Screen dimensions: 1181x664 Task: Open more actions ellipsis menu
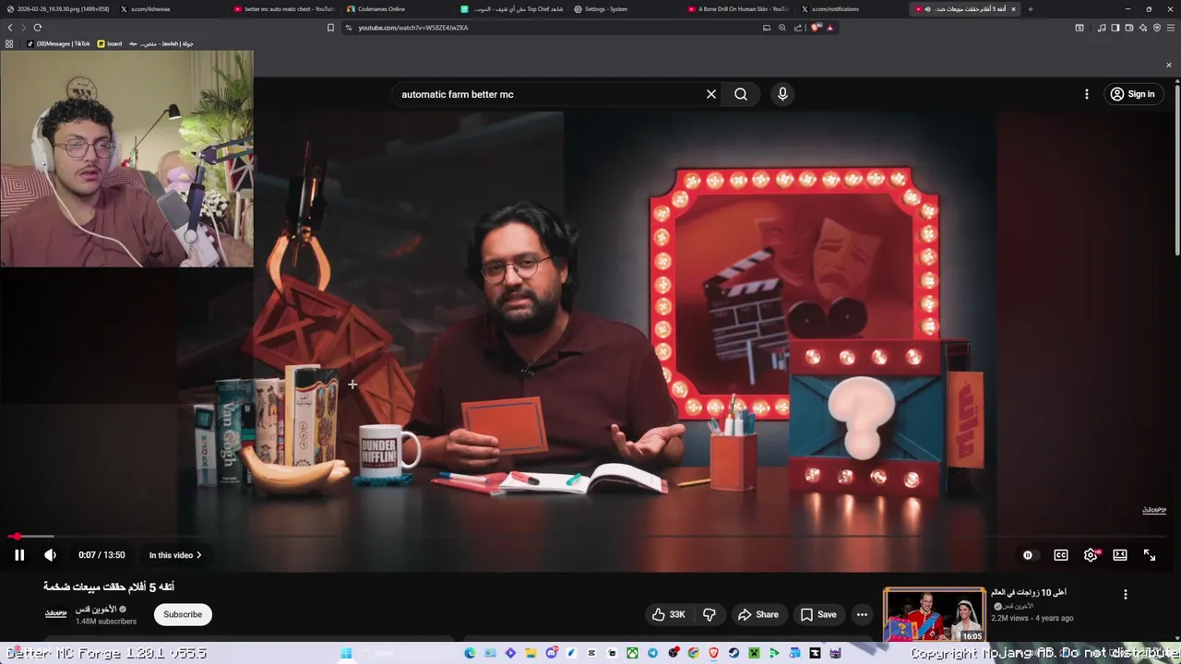[x=862, y=614]
